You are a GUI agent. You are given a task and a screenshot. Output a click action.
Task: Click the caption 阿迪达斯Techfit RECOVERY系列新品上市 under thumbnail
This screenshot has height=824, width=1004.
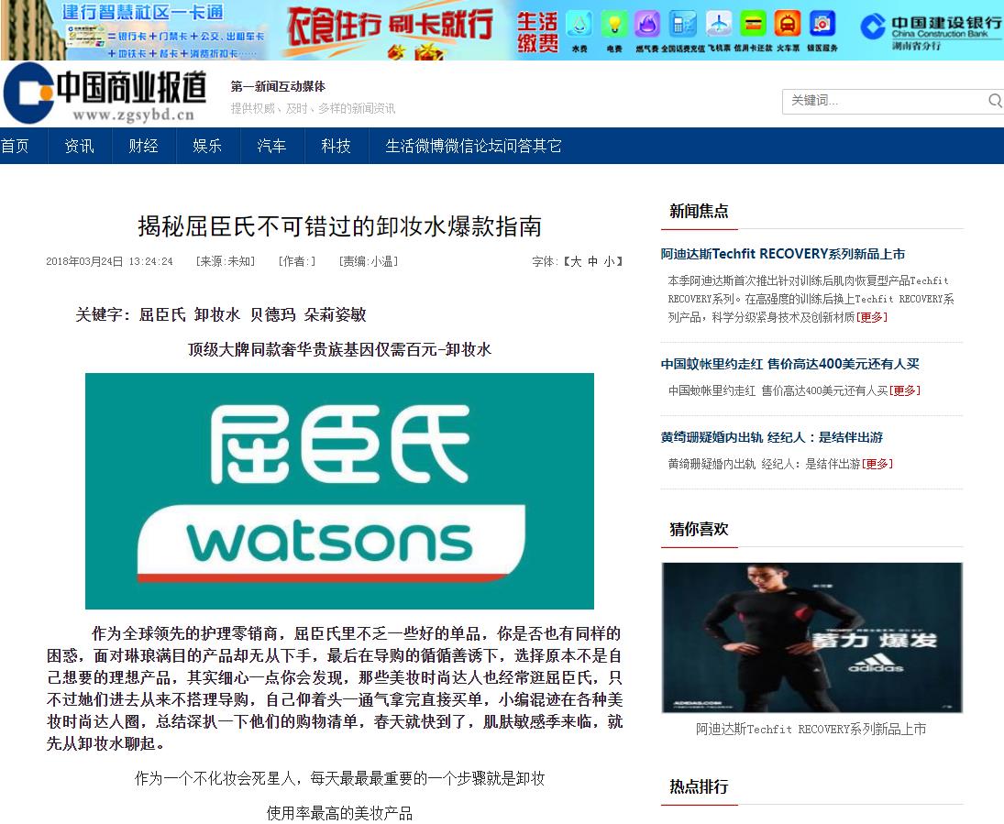click(x=811, y=729)
